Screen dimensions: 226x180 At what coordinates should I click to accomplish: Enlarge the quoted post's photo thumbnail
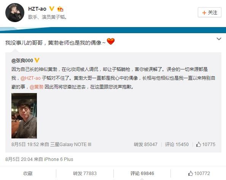point(24,116)
